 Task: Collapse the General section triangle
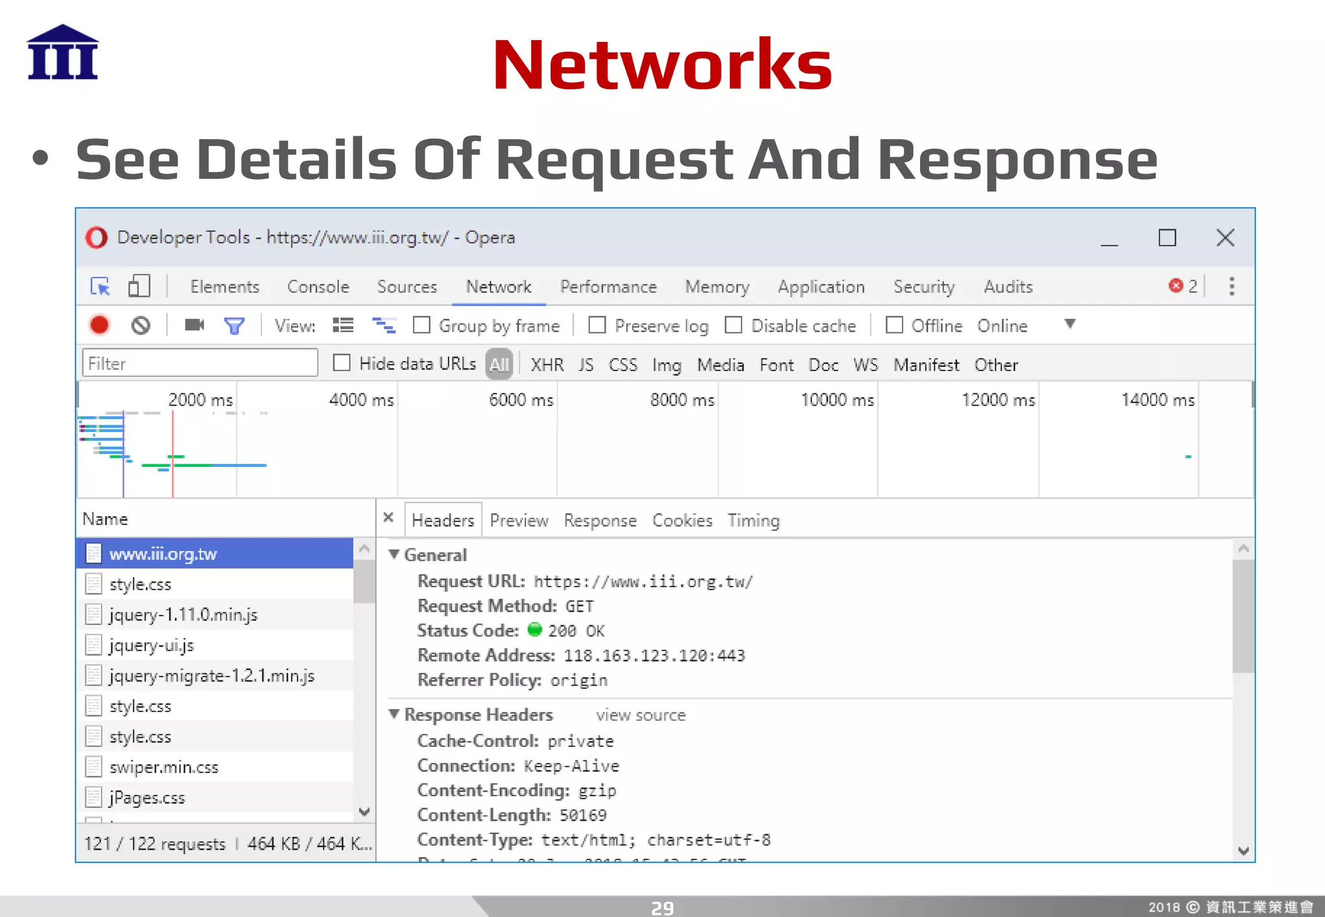coord(394,554)
